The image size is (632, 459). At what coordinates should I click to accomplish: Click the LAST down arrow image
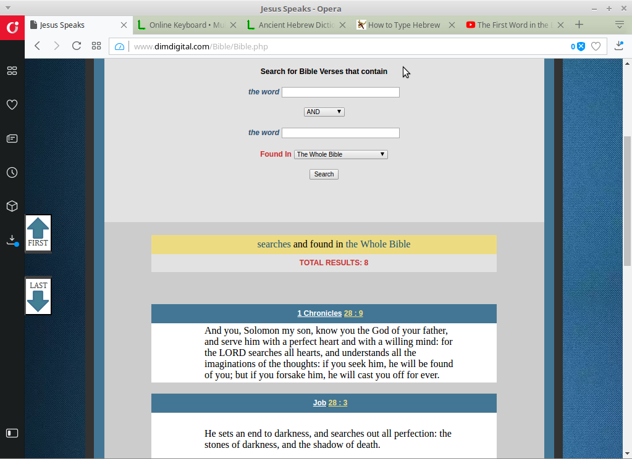pyautogui.click(x=38, y=296)
